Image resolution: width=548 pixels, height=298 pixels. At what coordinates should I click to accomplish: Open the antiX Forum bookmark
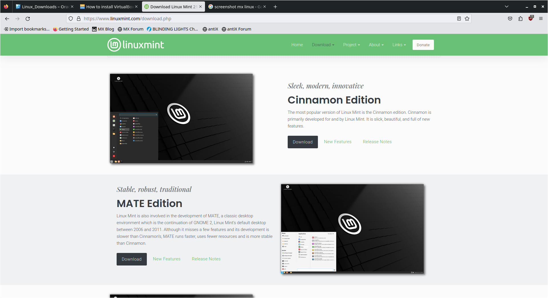[236, 29]
